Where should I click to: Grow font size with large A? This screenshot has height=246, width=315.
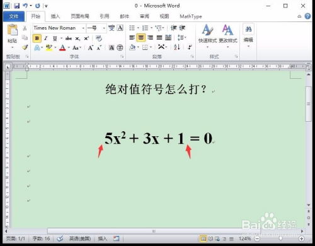(90, 48)
